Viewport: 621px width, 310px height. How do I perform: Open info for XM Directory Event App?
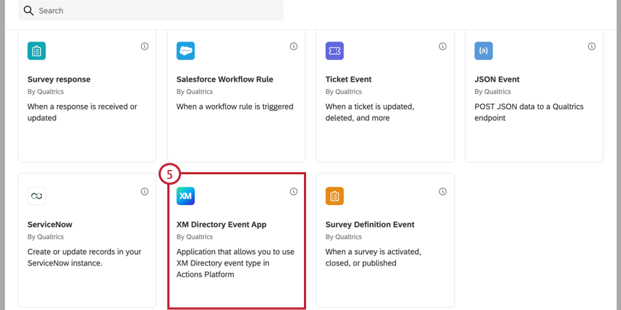pyautogui.click(x=294, y=191)
